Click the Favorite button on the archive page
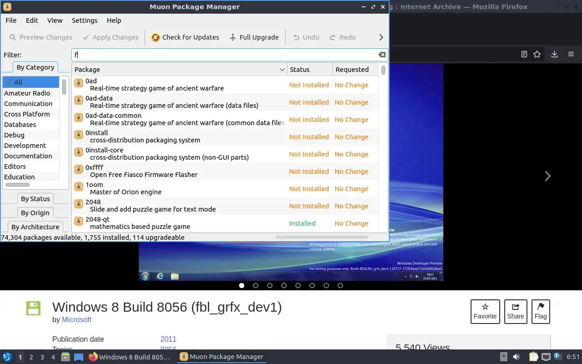582x364 pixels. (x=485, y=312)
